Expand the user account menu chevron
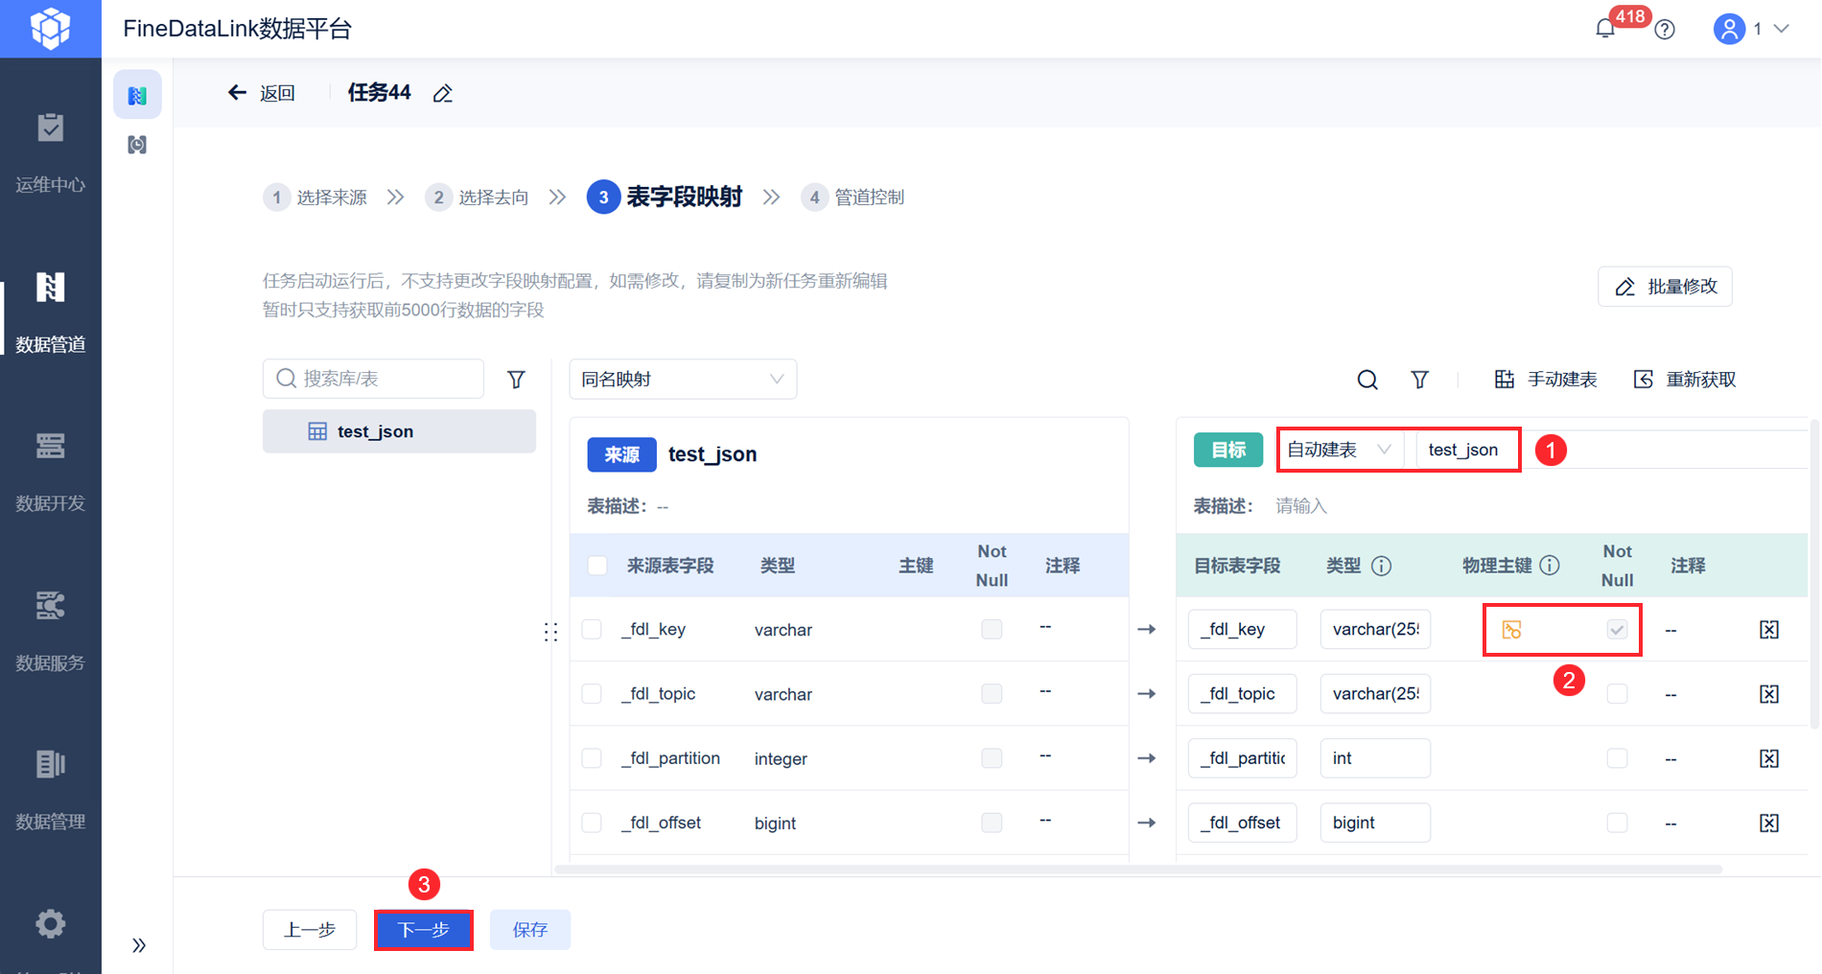 click(x=1782, y=29)
